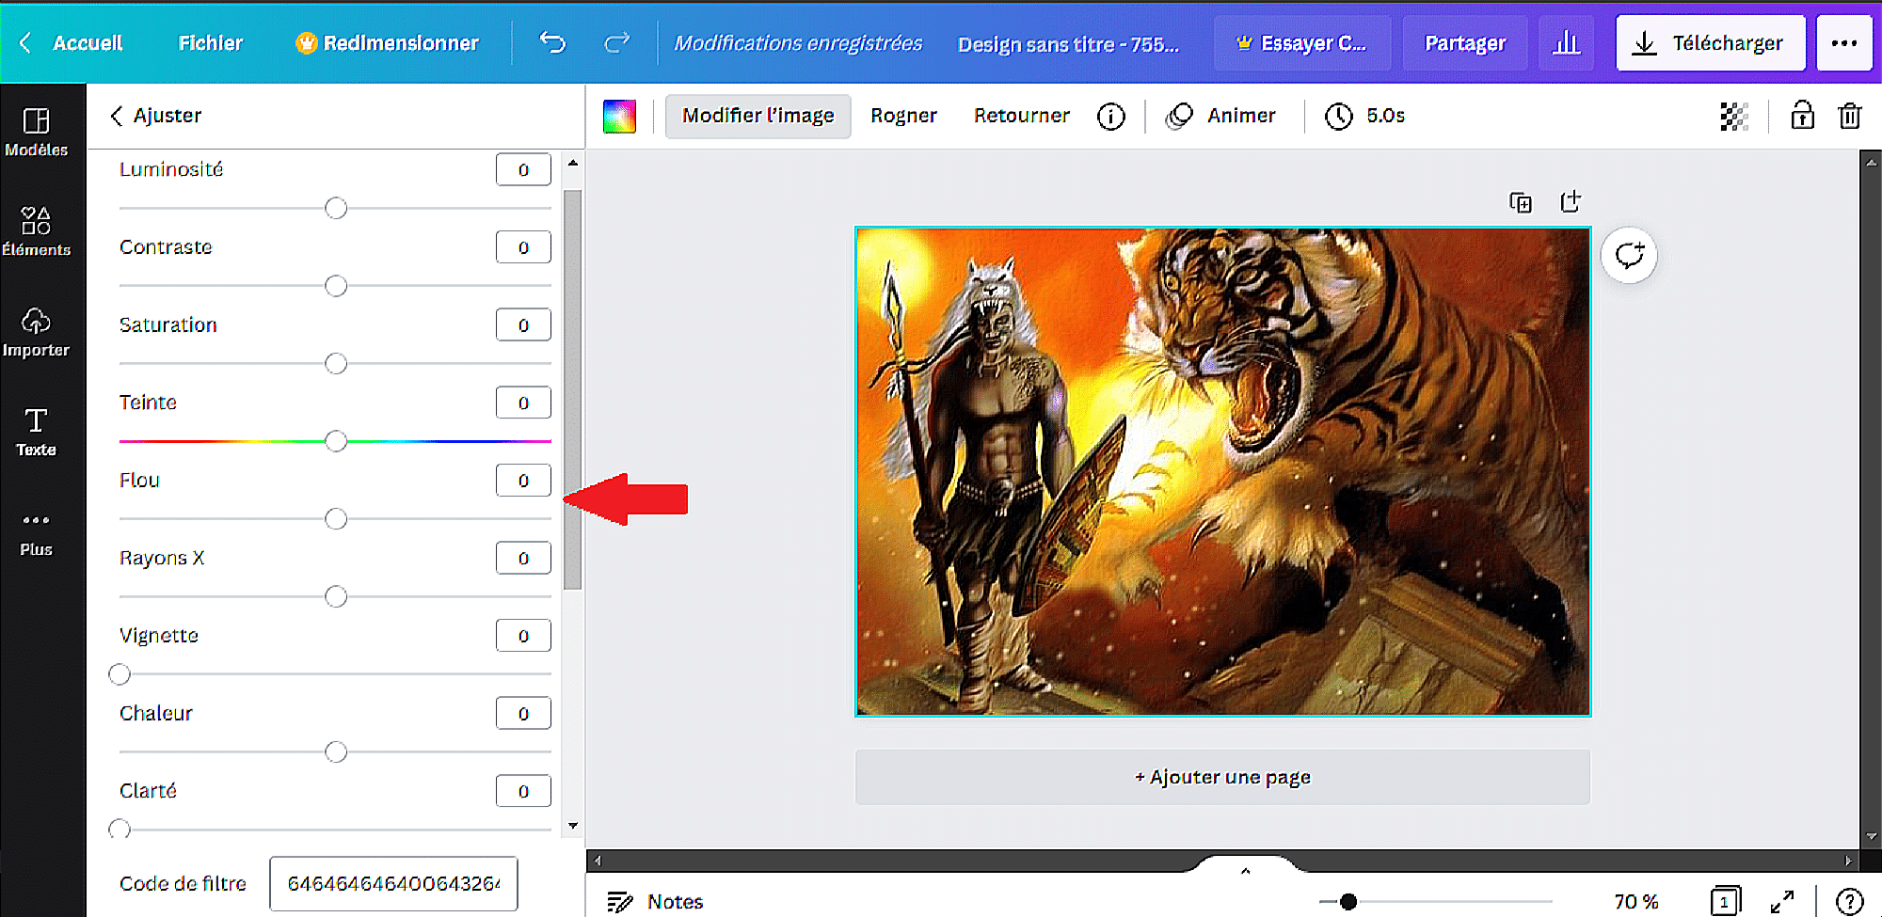This screenshot has width=1882, height=917.
Task: Go back from the Ajuster panel
Action: coord(117,116)
